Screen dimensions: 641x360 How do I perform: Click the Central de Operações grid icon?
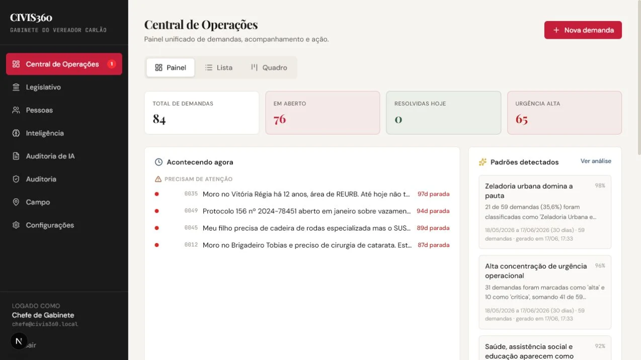(16, 64)
